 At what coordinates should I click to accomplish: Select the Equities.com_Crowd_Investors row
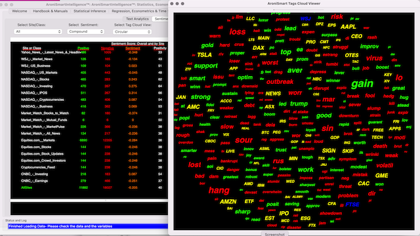pyautogui.click(x=89, y=161)
